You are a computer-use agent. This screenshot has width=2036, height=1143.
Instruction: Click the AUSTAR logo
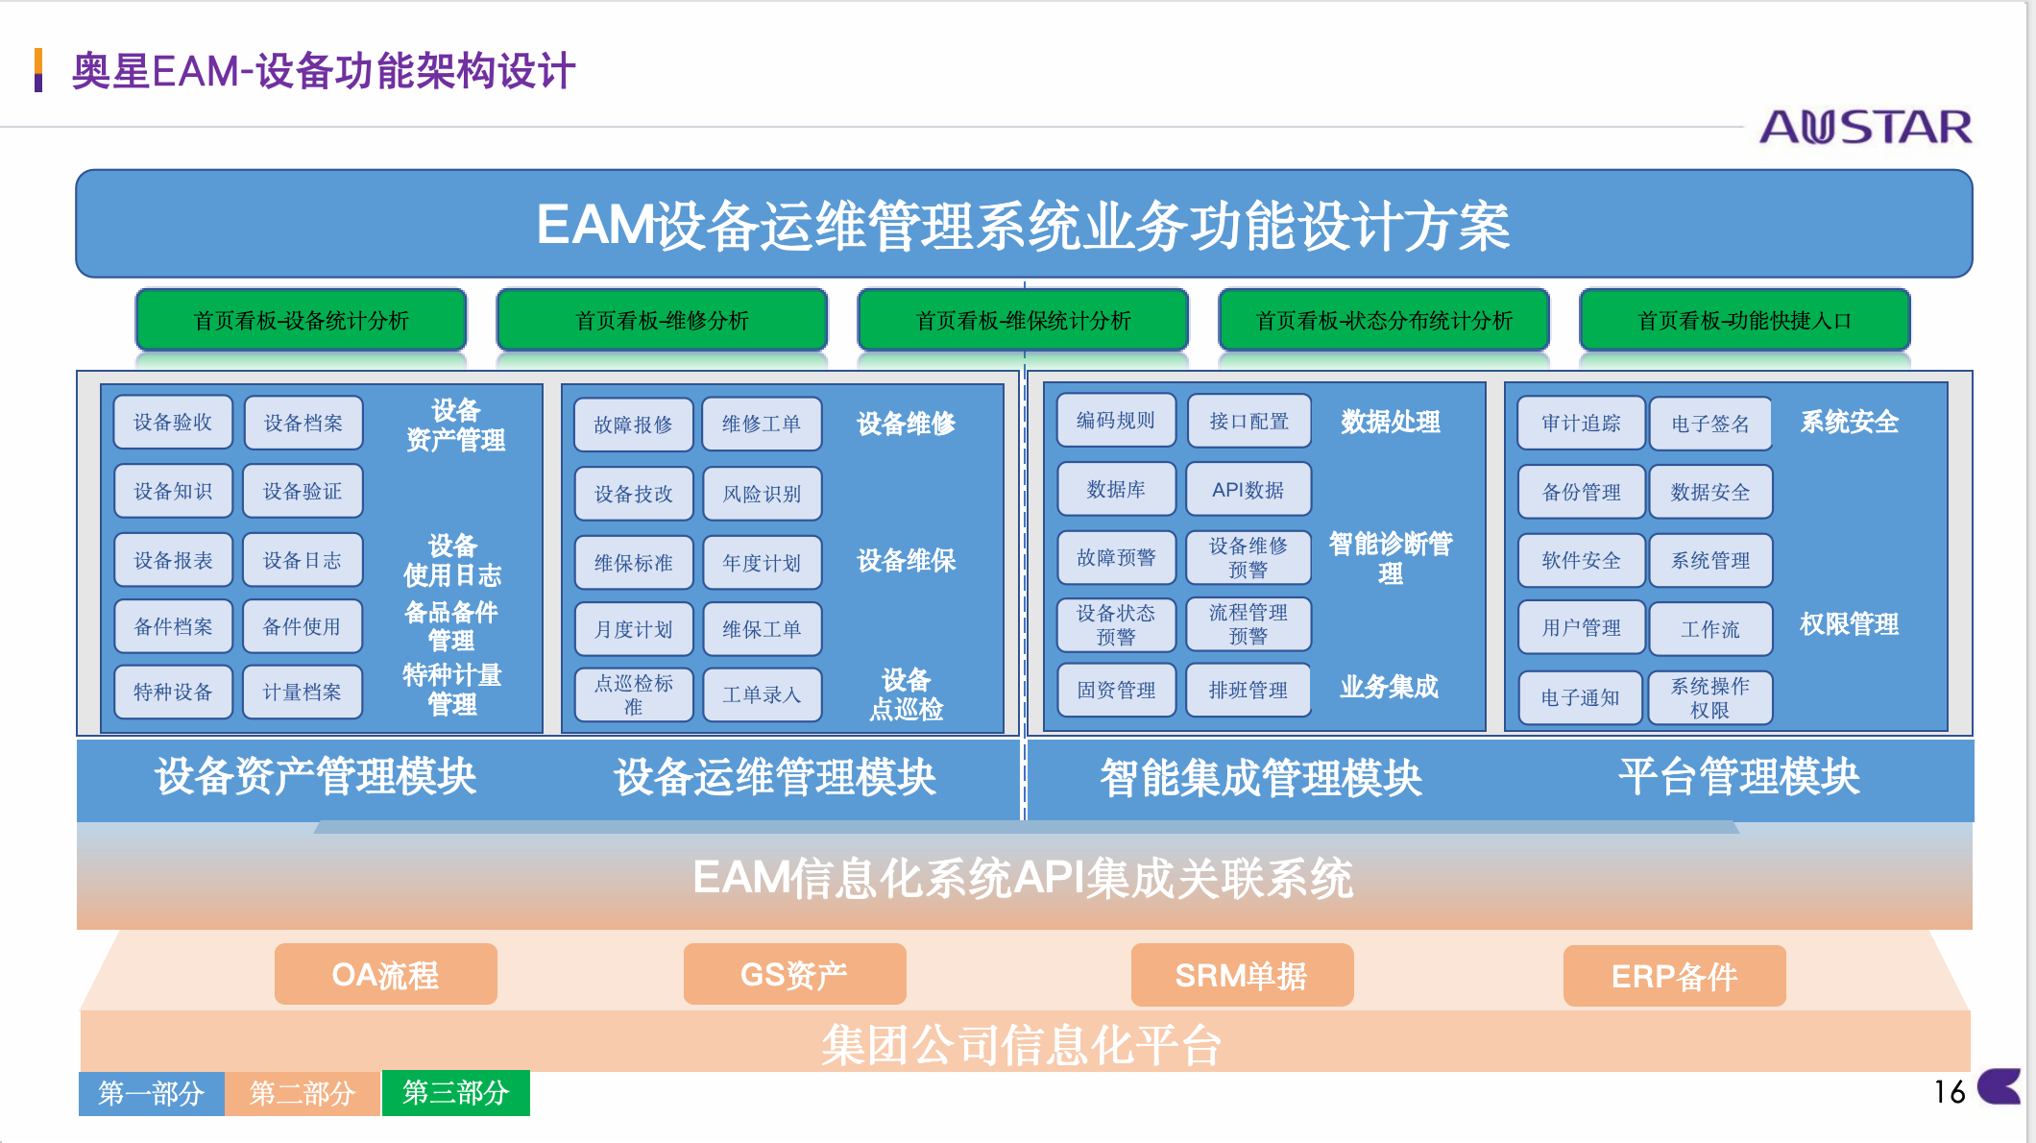pyautogui.click(x=1865, y=128)
